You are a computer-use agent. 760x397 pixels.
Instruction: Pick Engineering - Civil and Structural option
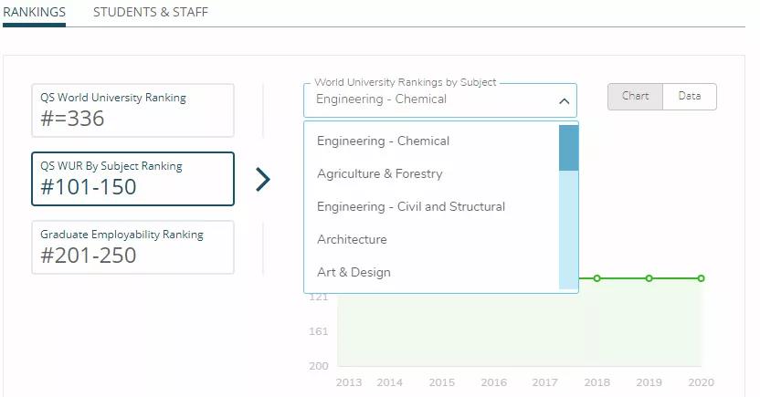[x=431, y=207]
